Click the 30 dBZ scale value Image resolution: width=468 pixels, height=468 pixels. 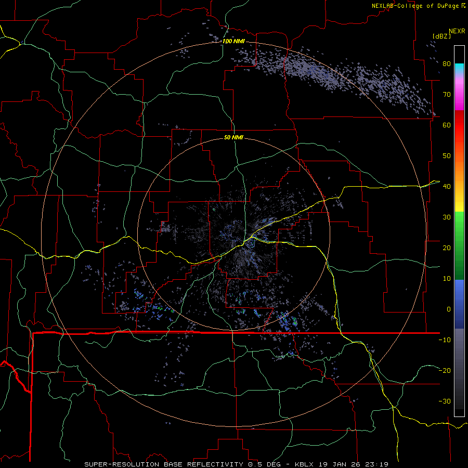point(447,217)
